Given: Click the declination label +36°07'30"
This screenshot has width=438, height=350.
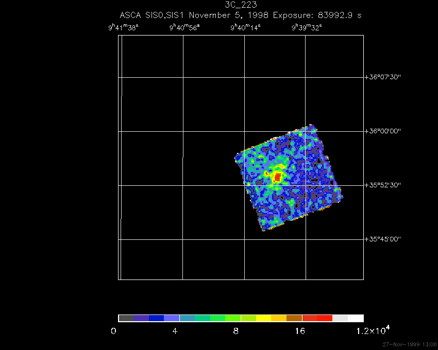Looking at the screenshot, I should 383,77.
